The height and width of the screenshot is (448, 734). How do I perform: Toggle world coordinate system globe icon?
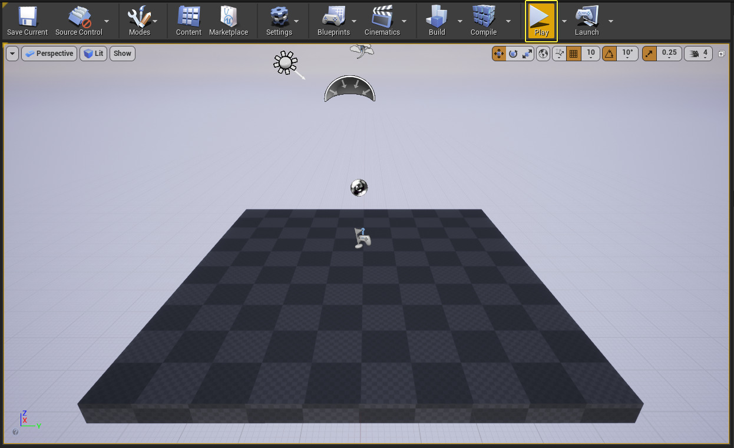tap(543, 54)
